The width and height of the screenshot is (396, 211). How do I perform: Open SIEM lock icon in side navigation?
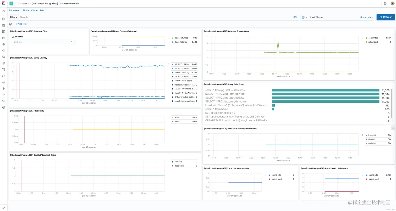point(4,82)
